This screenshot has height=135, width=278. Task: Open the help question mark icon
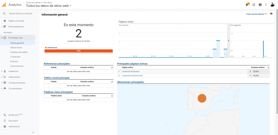coord(260,5)
